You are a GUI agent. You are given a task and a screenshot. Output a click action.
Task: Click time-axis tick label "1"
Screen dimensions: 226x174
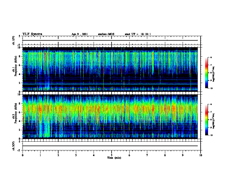coord(40,155)
